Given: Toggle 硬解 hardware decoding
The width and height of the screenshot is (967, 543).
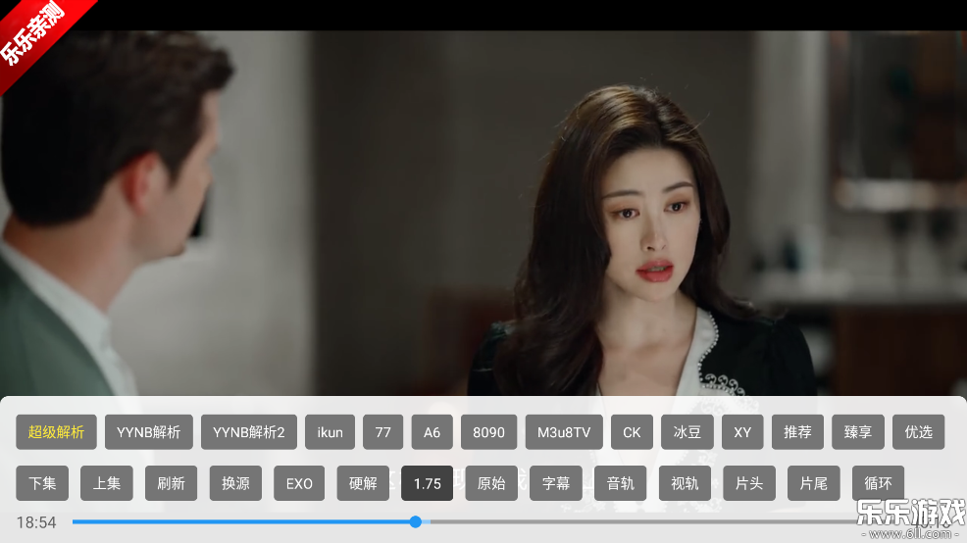Looking at the screenshot, I should (363, 483).
